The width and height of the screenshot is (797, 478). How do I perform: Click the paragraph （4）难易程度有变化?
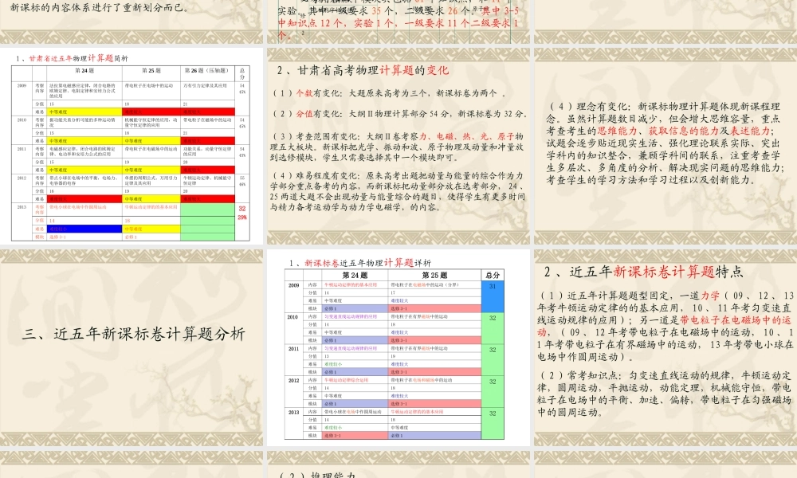click(x=398, y=191)
